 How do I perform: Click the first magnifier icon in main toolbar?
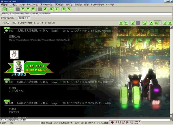click(52, 9)
